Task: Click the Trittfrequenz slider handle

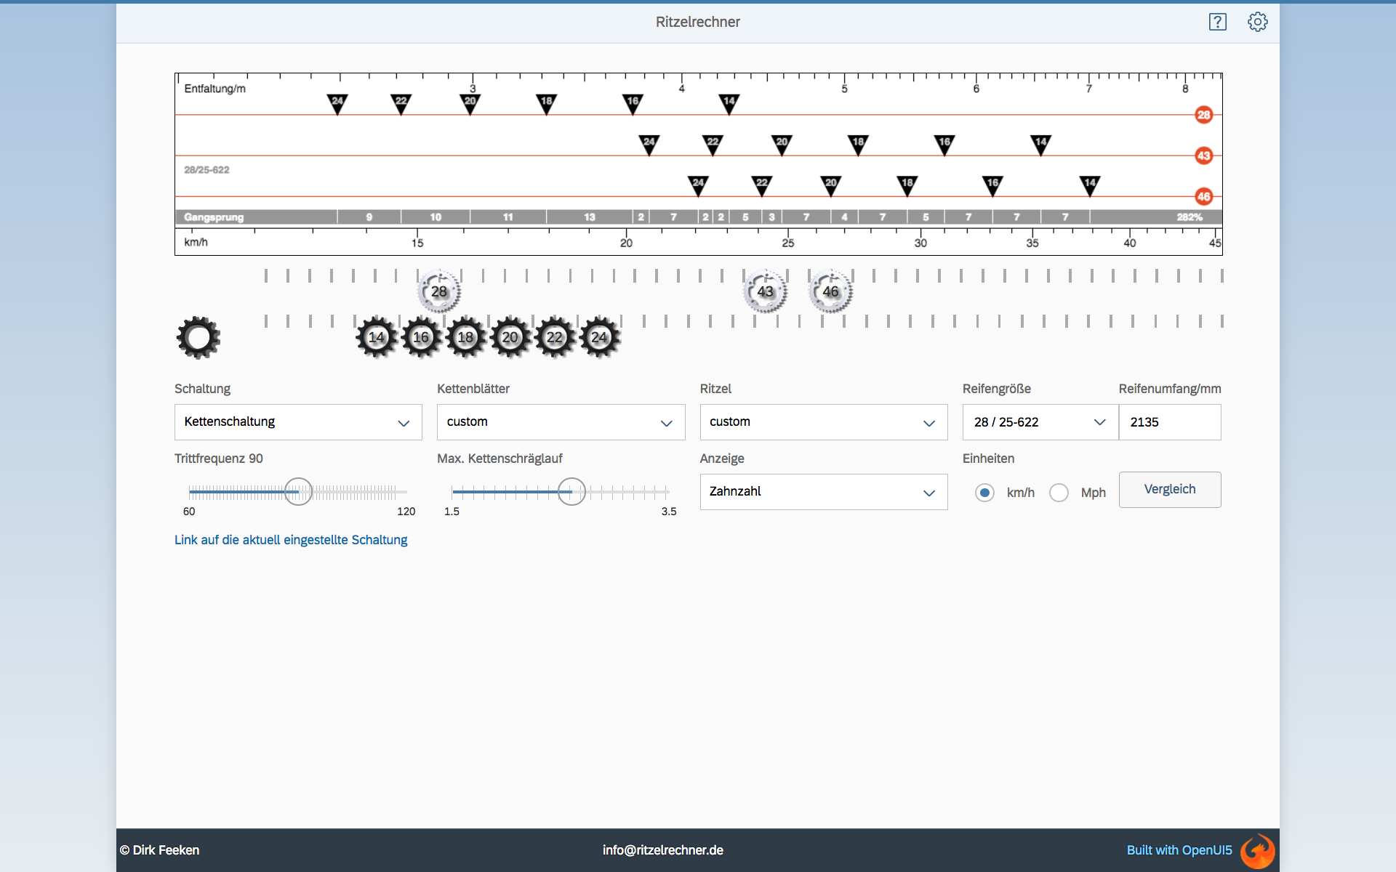Action: [x=298, y=492]
